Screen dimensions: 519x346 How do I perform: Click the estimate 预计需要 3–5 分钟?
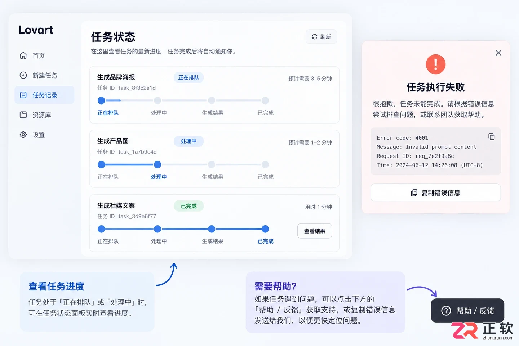pos(310,79)
